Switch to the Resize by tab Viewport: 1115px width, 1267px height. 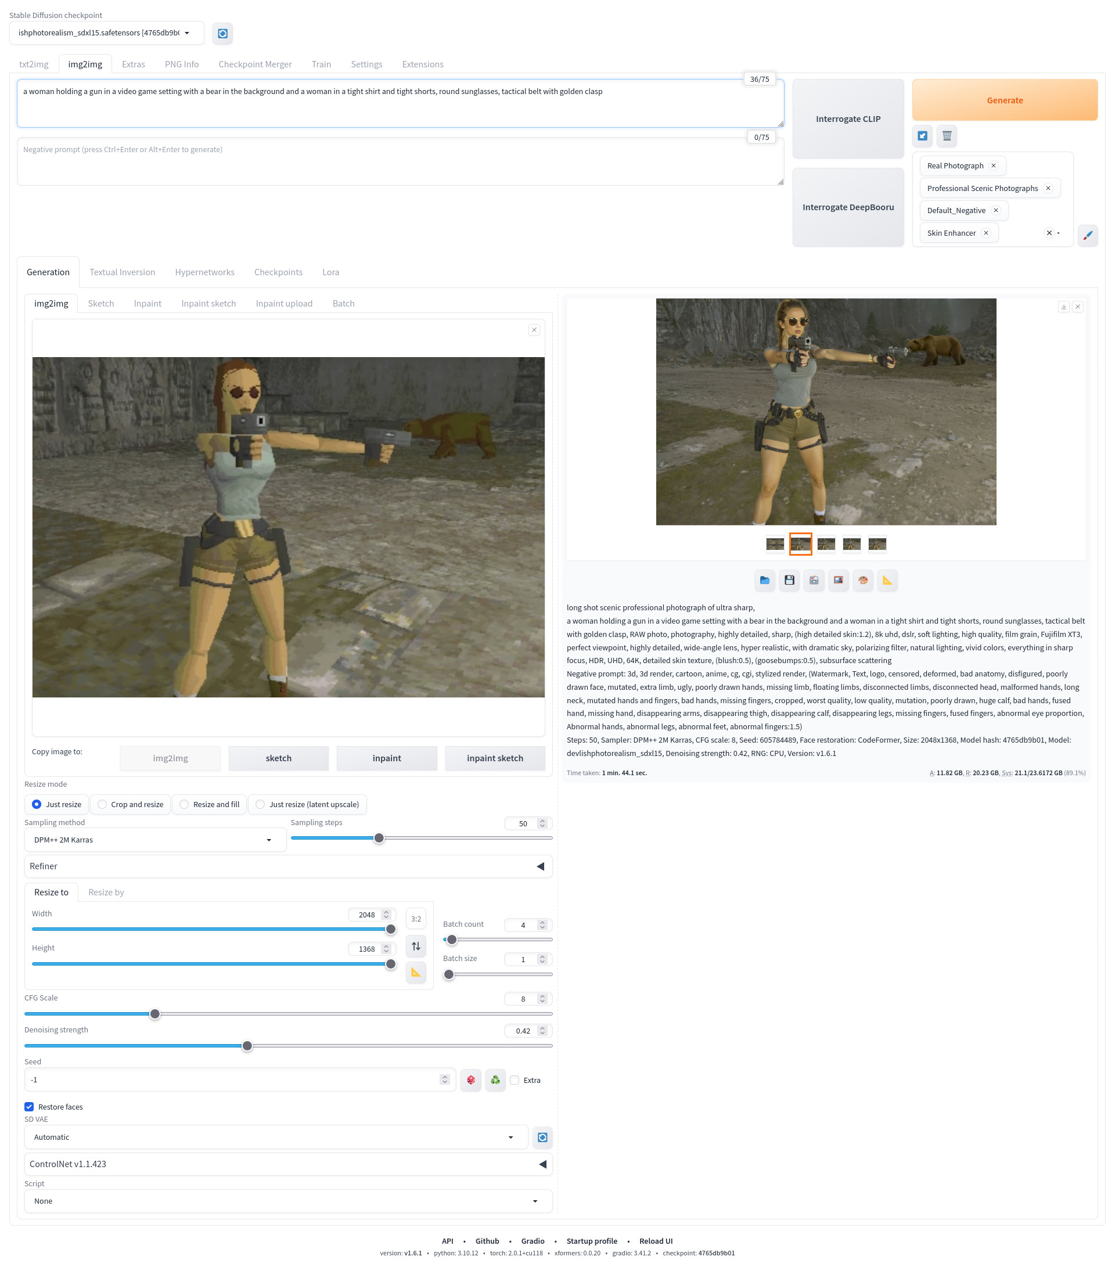point(106,892)
